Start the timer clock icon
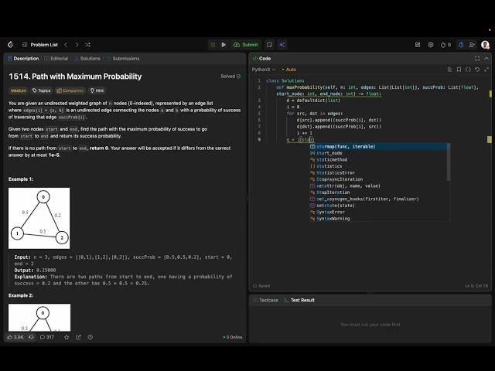This screenshot has width=495, height=371. coord(461,45)
